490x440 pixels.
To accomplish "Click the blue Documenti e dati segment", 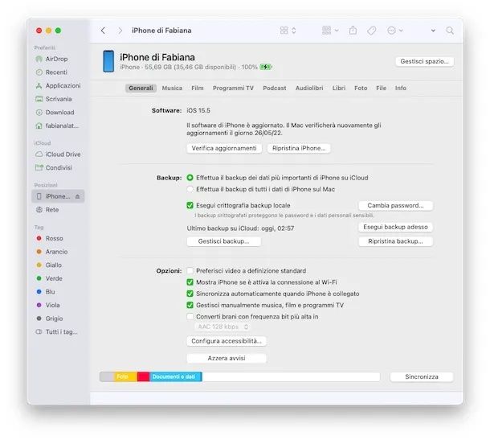I will point(176,376).
